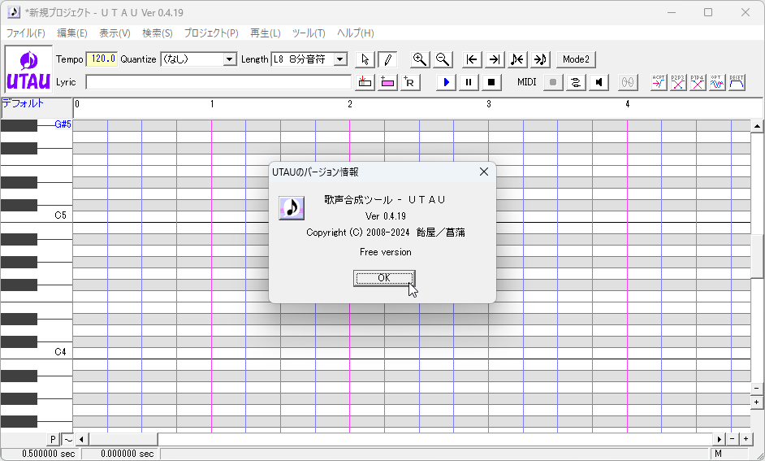The height and width of the screenshot is (461, 765).
Task: Open the 編集(E) menu
Action: click(72, 33)
